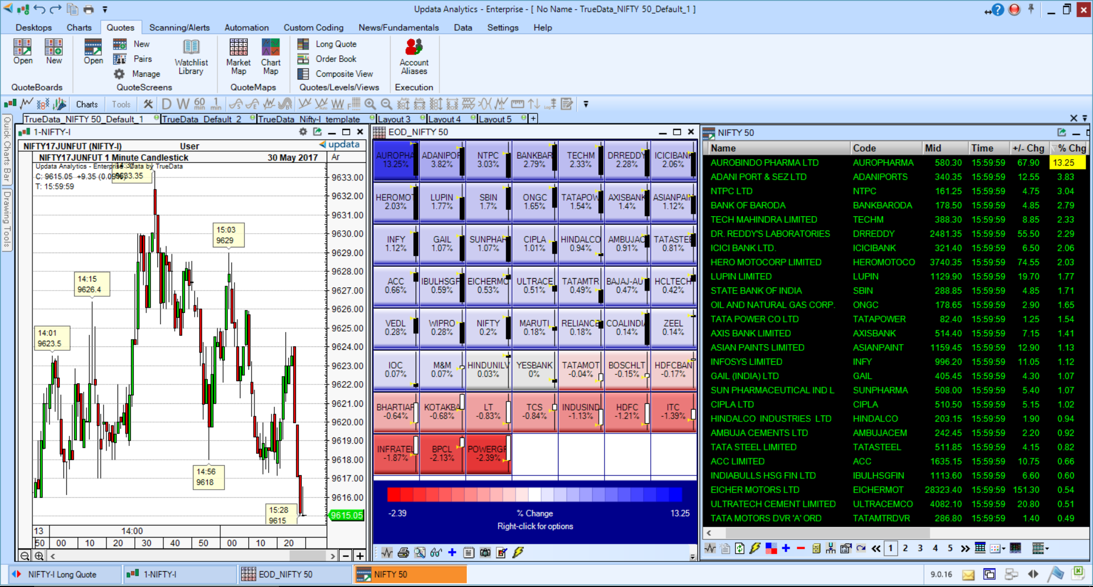Select the 60 min timeframe icon
This screenshot has width=1093, height=587.
pos(199,104)
